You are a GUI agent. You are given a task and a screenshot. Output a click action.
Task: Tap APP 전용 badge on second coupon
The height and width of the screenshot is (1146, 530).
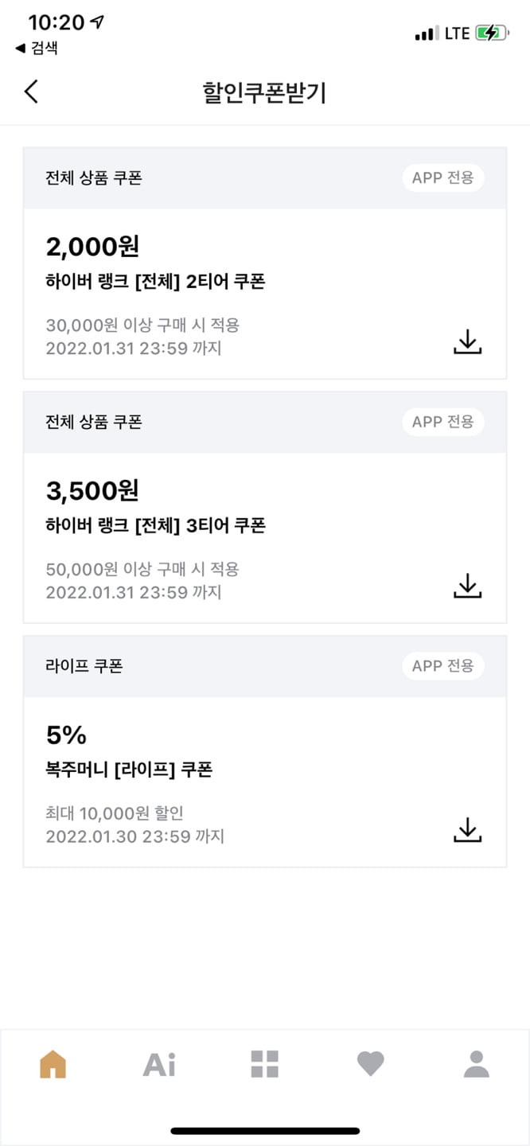(442, 422)
